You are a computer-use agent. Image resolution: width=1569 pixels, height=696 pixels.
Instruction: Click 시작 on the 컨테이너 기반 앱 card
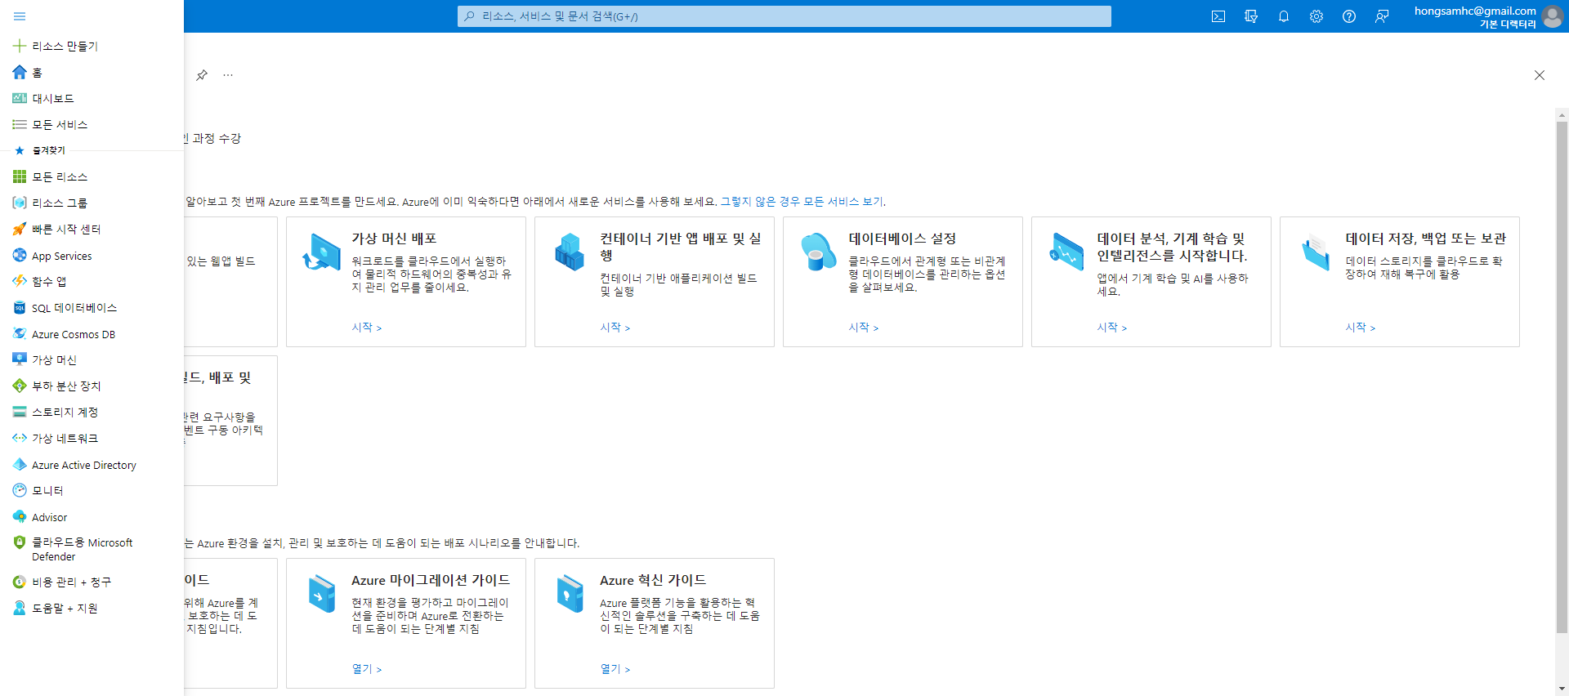(615, 328)
